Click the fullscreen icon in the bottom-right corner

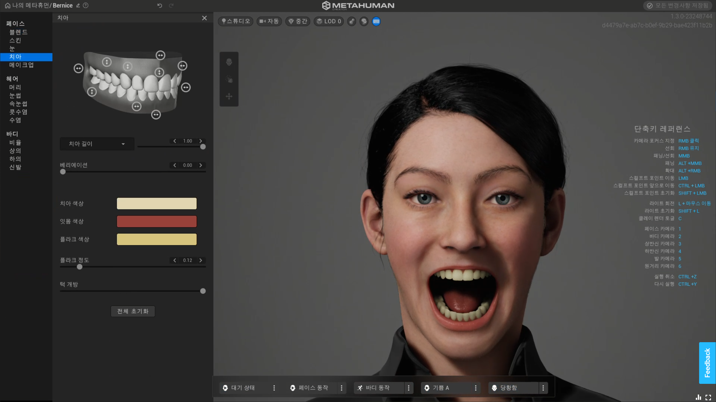[708, 397]
